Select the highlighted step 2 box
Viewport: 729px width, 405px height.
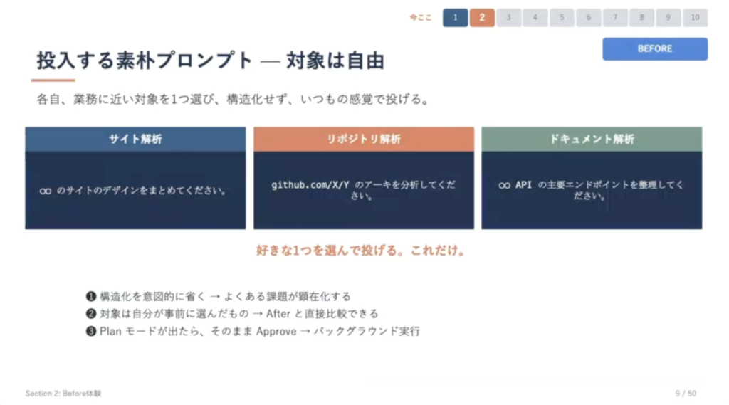pos(482,18)
